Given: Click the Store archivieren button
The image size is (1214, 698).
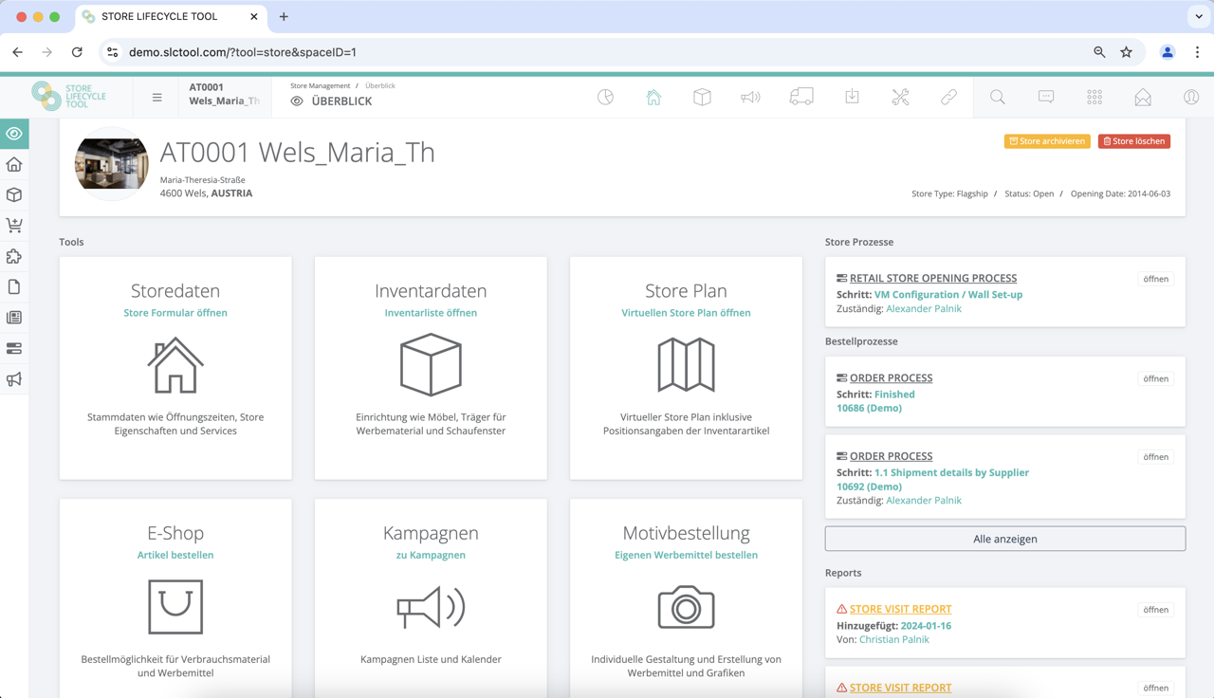Looking at the screenshot, I should coord(1047,141).
